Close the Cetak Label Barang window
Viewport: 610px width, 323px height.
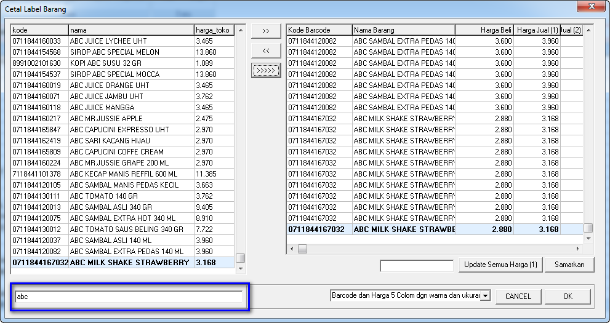[592, 6]
